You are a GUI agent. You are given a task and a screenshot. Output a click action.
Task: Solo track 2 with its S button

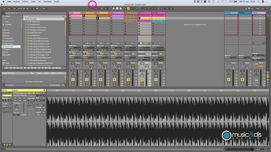(87, 83)
